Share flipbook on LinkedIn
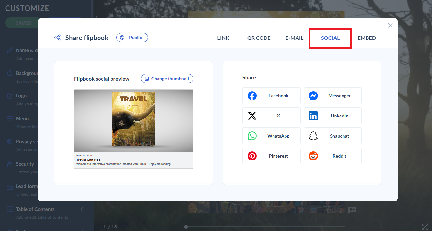The width and height of the screenshot is (432, 231). coord(333,116)
